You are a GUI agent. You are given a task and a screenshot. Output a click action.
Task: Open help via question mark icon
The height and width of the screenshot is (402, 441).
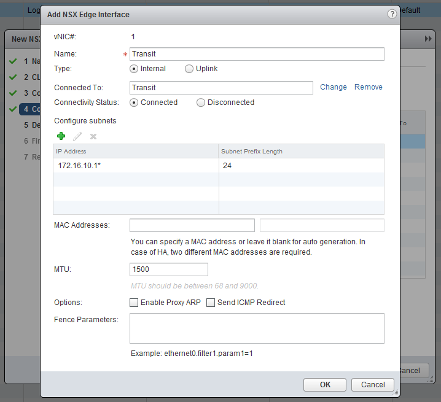tap(391, 14)
